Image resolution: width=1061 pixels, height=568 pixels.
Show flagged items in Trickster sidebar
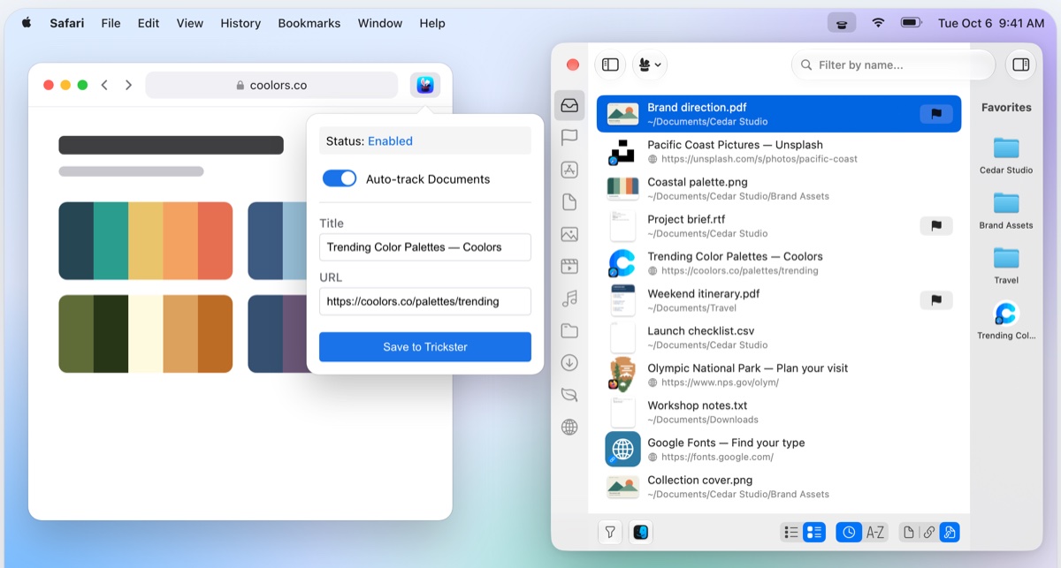click(x=569, y=137)
